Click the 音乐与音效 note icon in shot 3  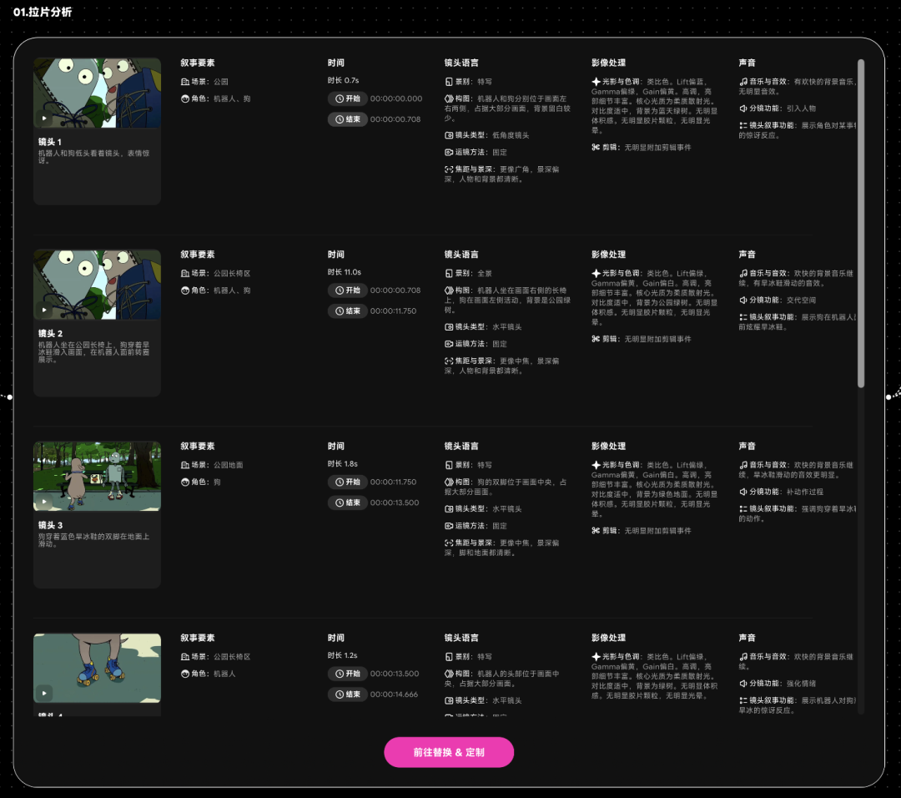743,465
